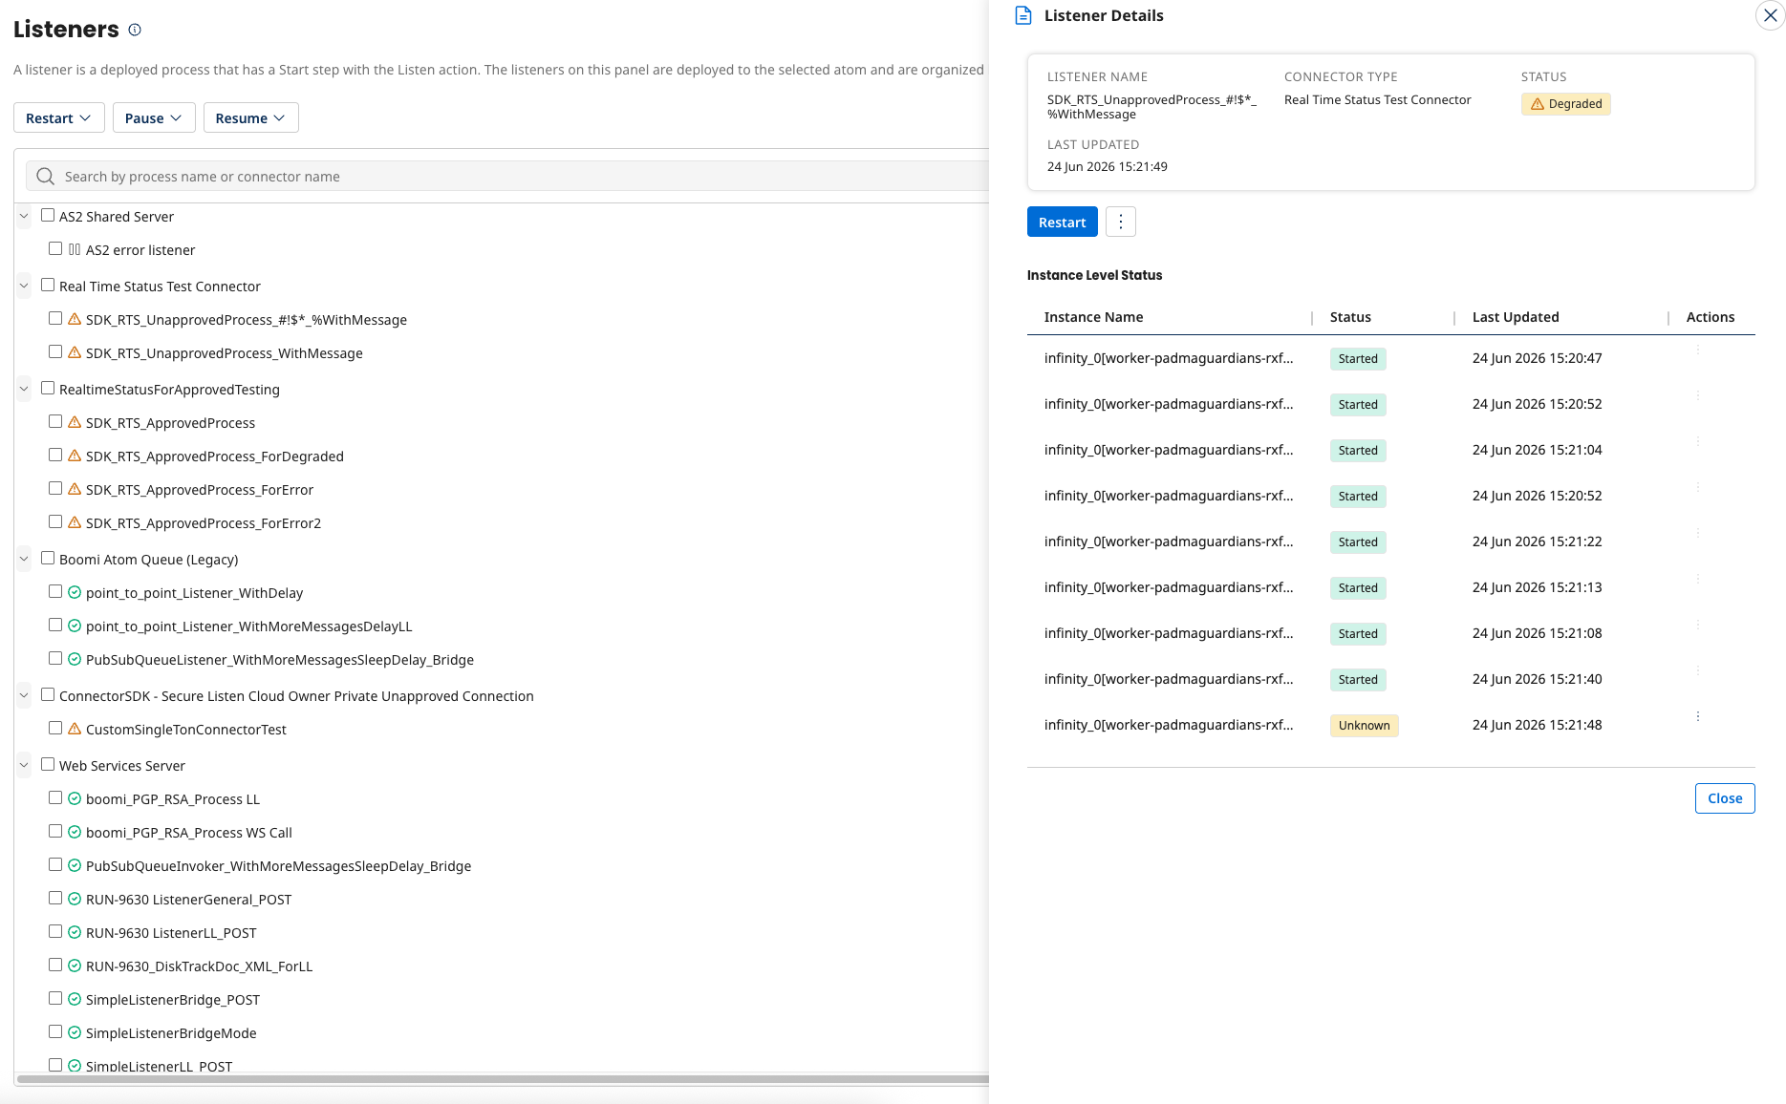This screenshot has height=1104, width=1786.
Task: Click the horizontal scrollbar under listener list
Action: [503, 1079]
